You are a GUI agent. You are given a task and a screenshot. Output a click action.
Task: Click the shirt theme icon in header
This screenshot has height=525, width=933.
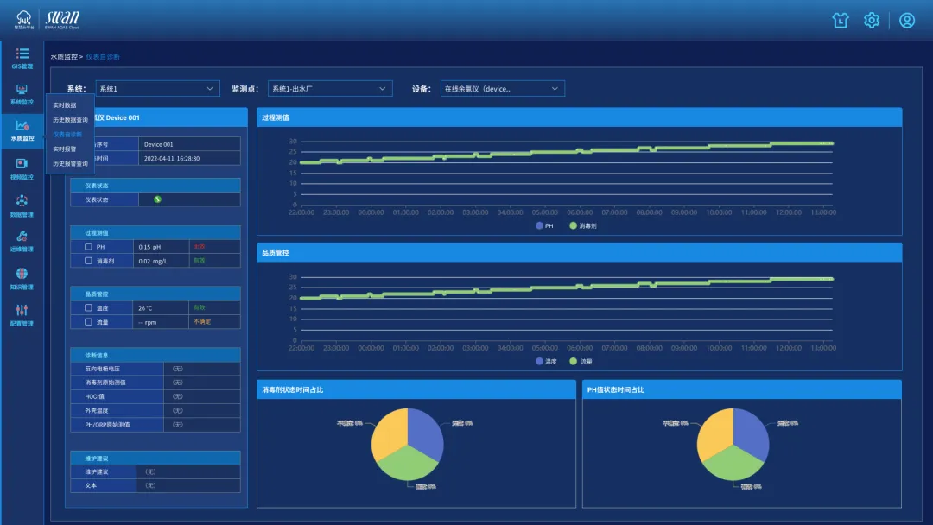click(x=841, y=20)
